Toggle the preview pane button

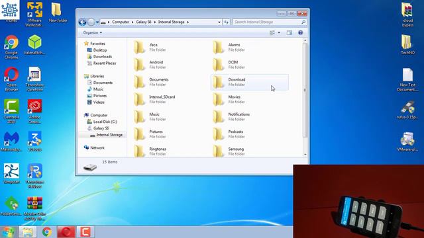pos(290,32)
